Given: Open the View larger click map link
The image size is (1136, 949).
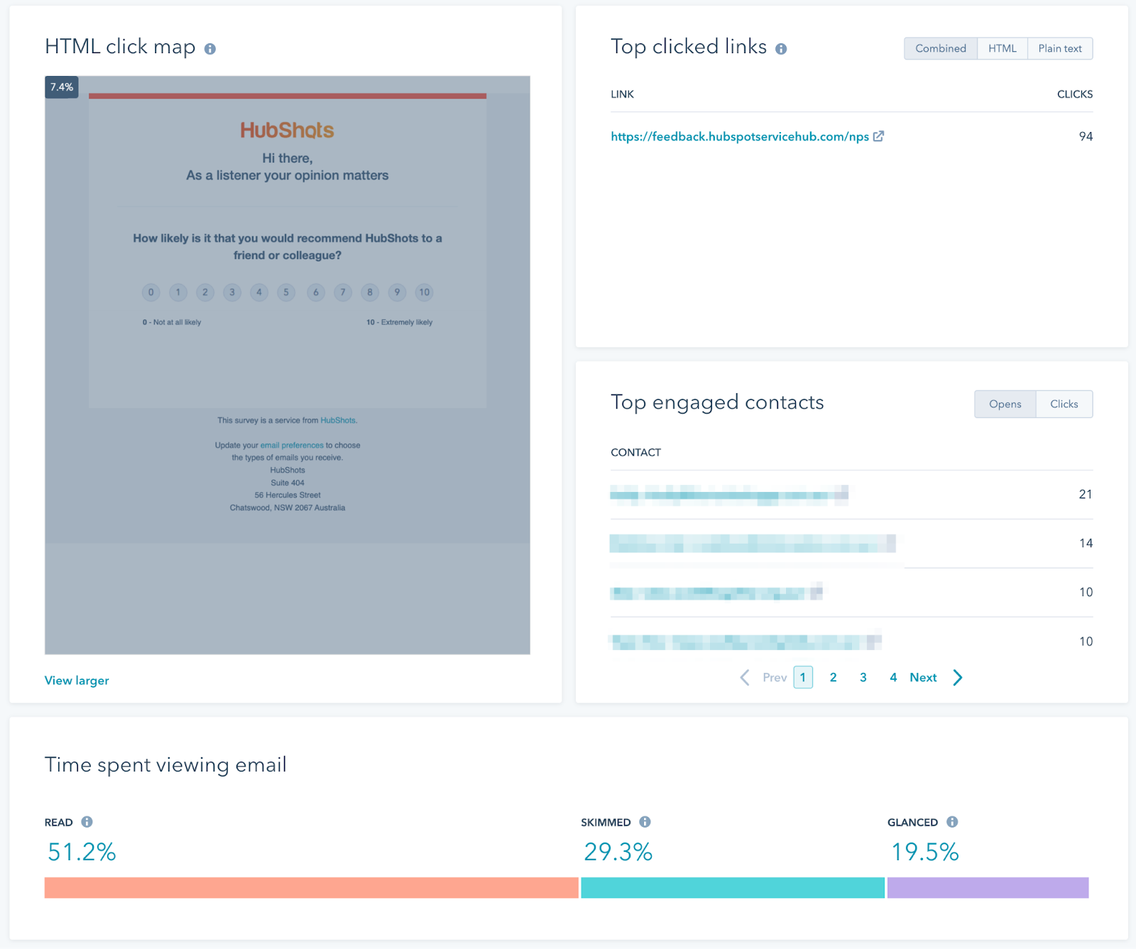Looking at the screenshot, I should [77, 681].
